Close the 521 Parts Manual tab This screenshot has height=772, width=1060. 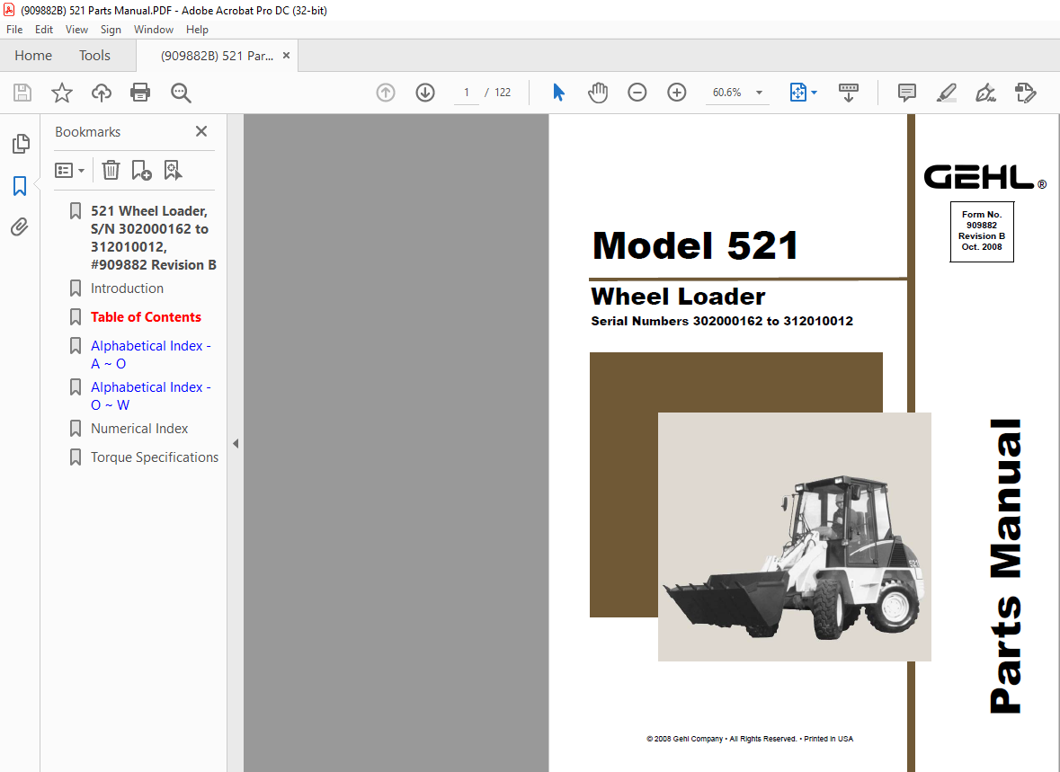point(286,56)
